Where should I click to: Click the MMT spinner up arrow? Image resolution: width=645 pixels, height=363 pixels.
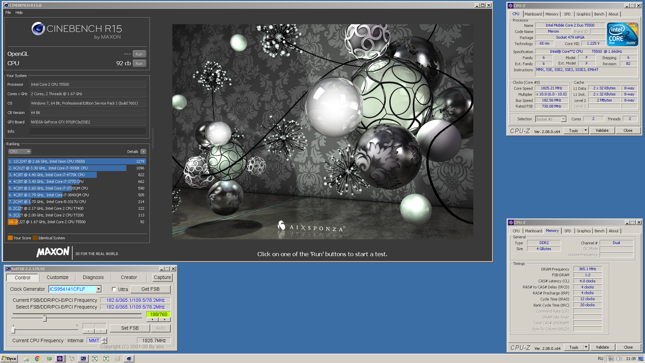coord(104,339)
